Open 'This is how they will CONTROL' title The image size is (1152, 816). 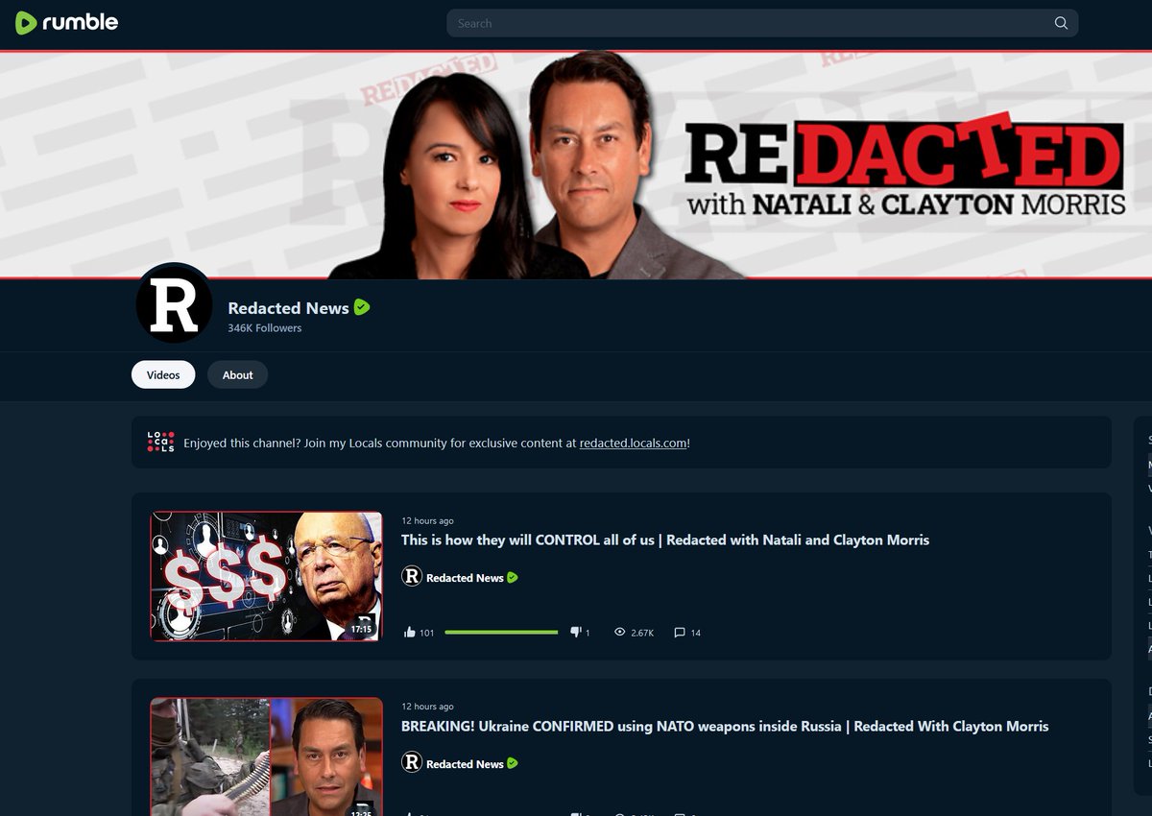click(x=665, y=540)
